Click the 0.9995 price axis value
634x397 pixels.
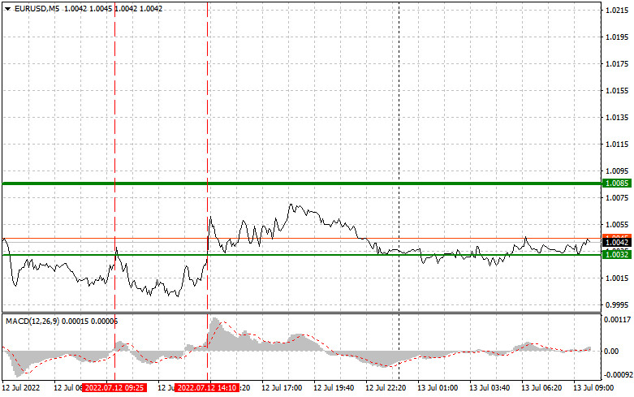617,304
